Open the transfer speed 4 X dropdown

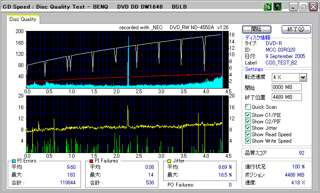click(x=303, y=77)
